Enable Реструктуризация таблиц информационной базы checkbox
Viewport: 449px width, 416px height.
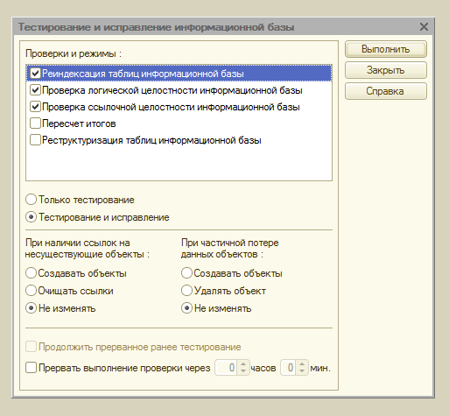click(35, 140)
